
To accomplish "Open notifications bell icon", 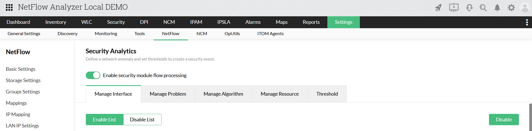I will (x=497, y=8).
